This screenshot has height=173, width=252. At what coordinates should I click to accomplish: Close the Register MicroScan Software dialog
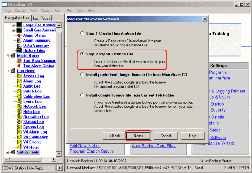[x=204, y=19]
